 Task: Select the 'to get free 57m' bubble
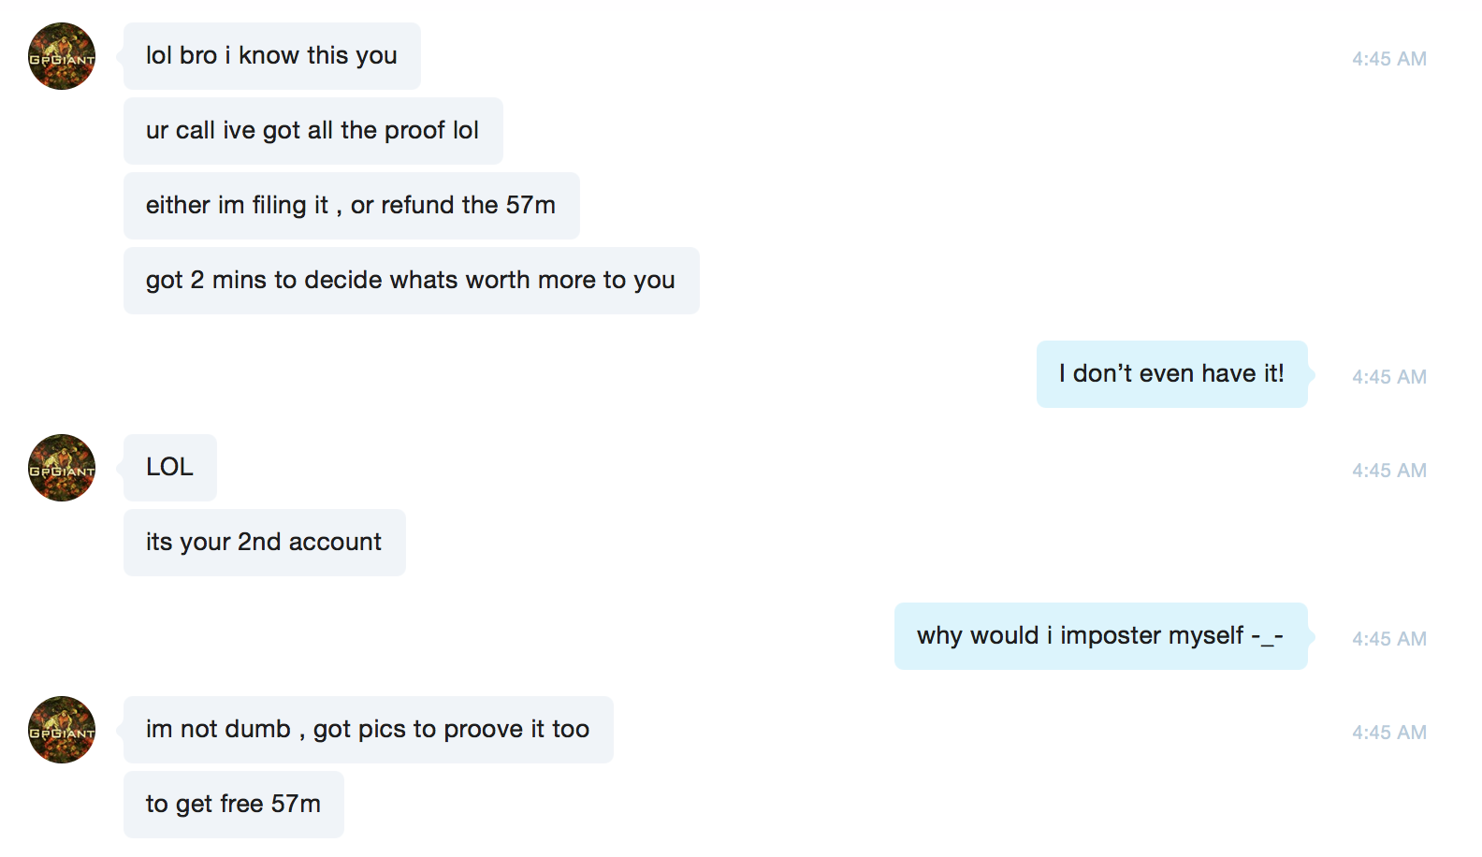click(234, 805)
